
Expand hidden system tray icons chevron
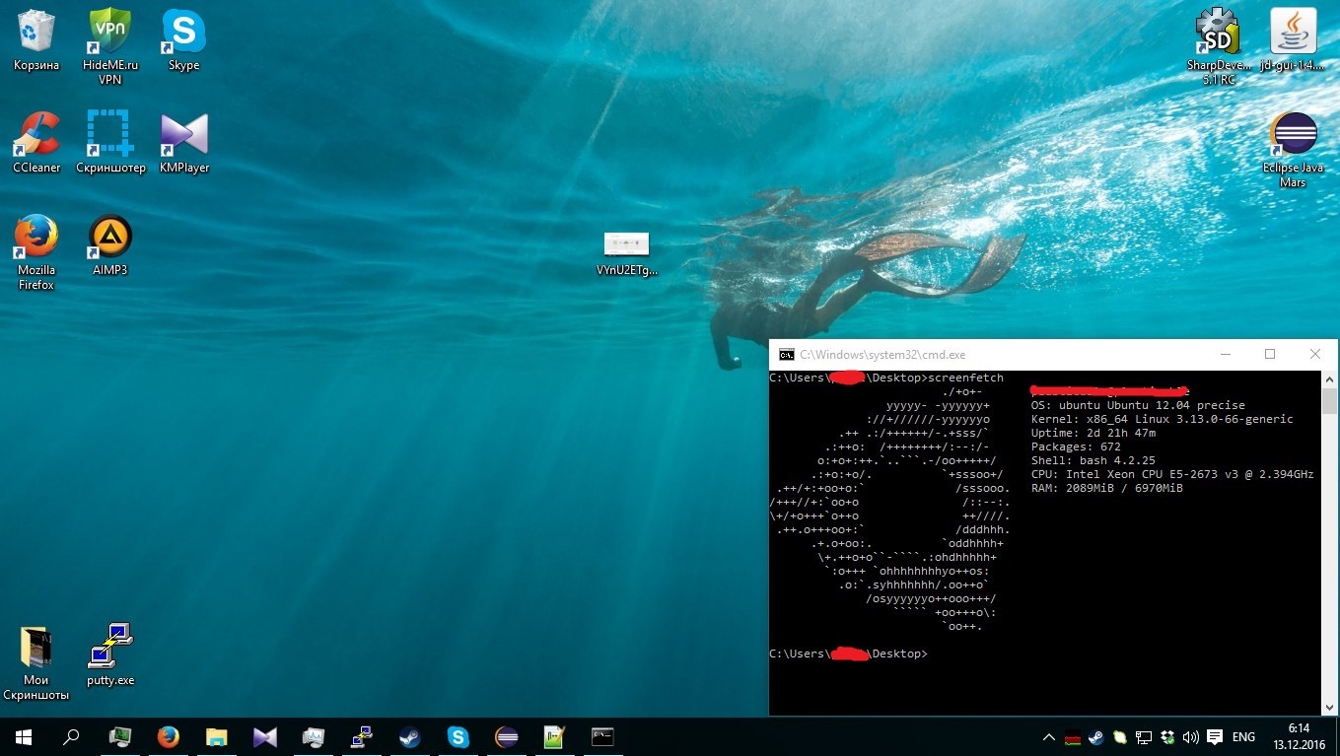pos(1048,737)
